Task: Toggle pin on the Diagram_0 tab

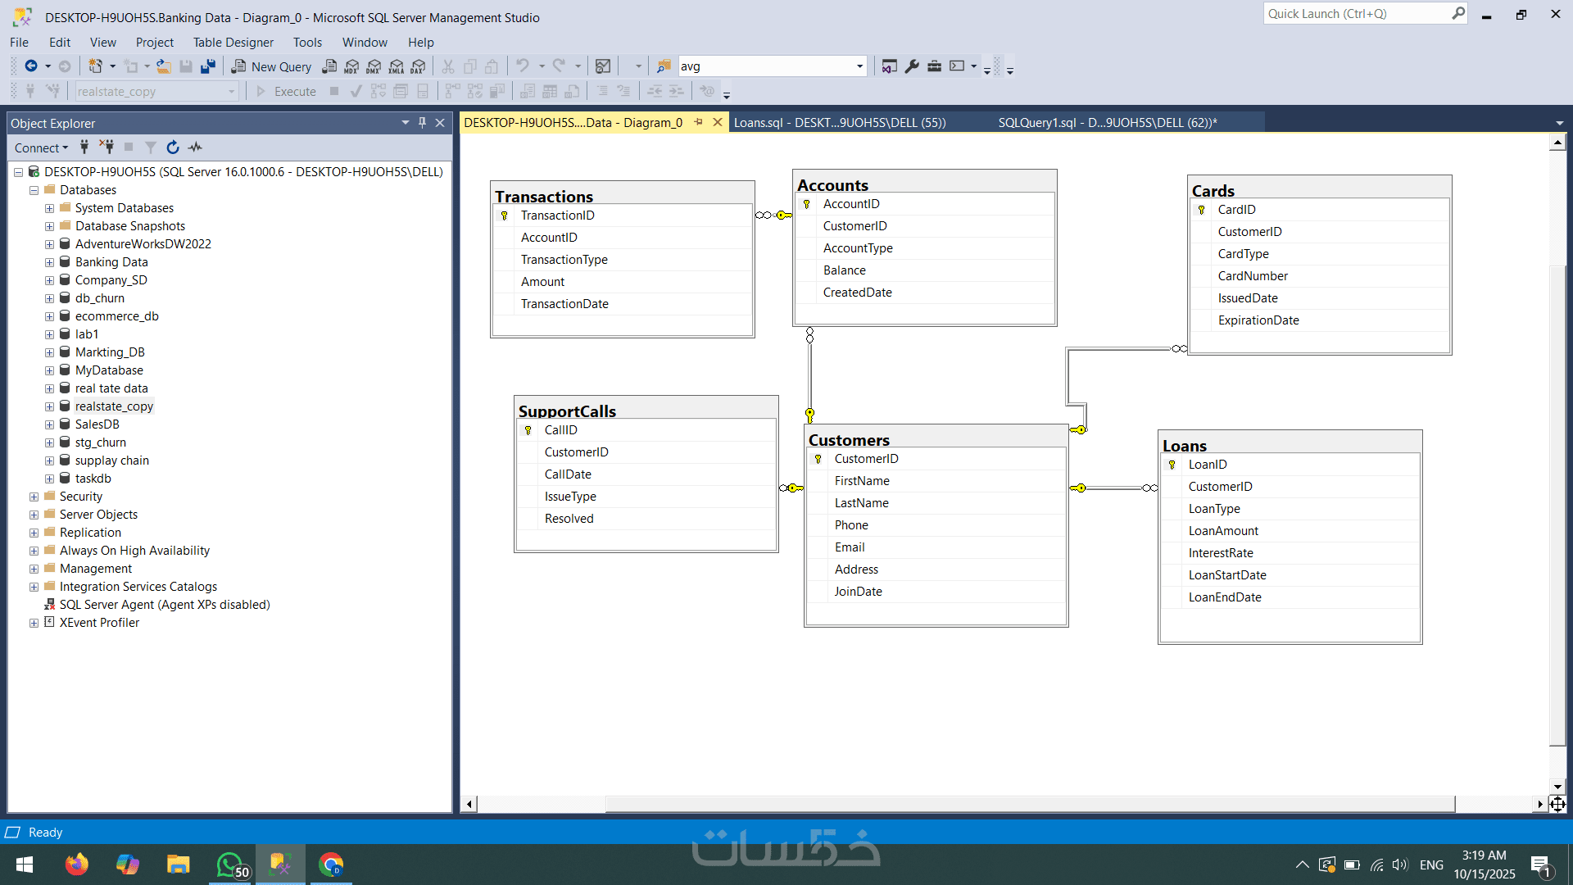Action: (699, 122)
